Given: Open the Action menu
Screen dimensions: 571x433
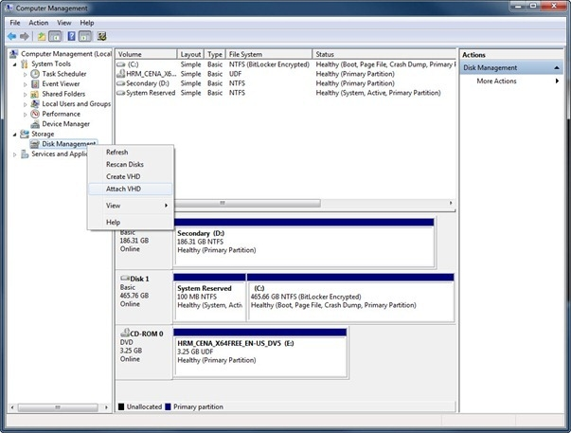Looking at the screenshot, I should coord(39,23).
